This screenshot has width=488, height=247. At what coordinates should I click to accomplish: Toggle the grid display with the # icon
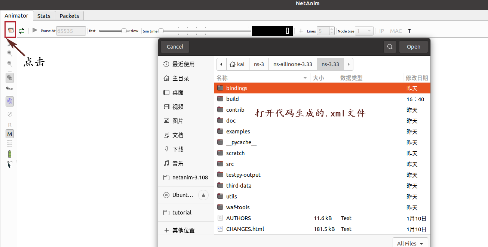tap(301, 31)
